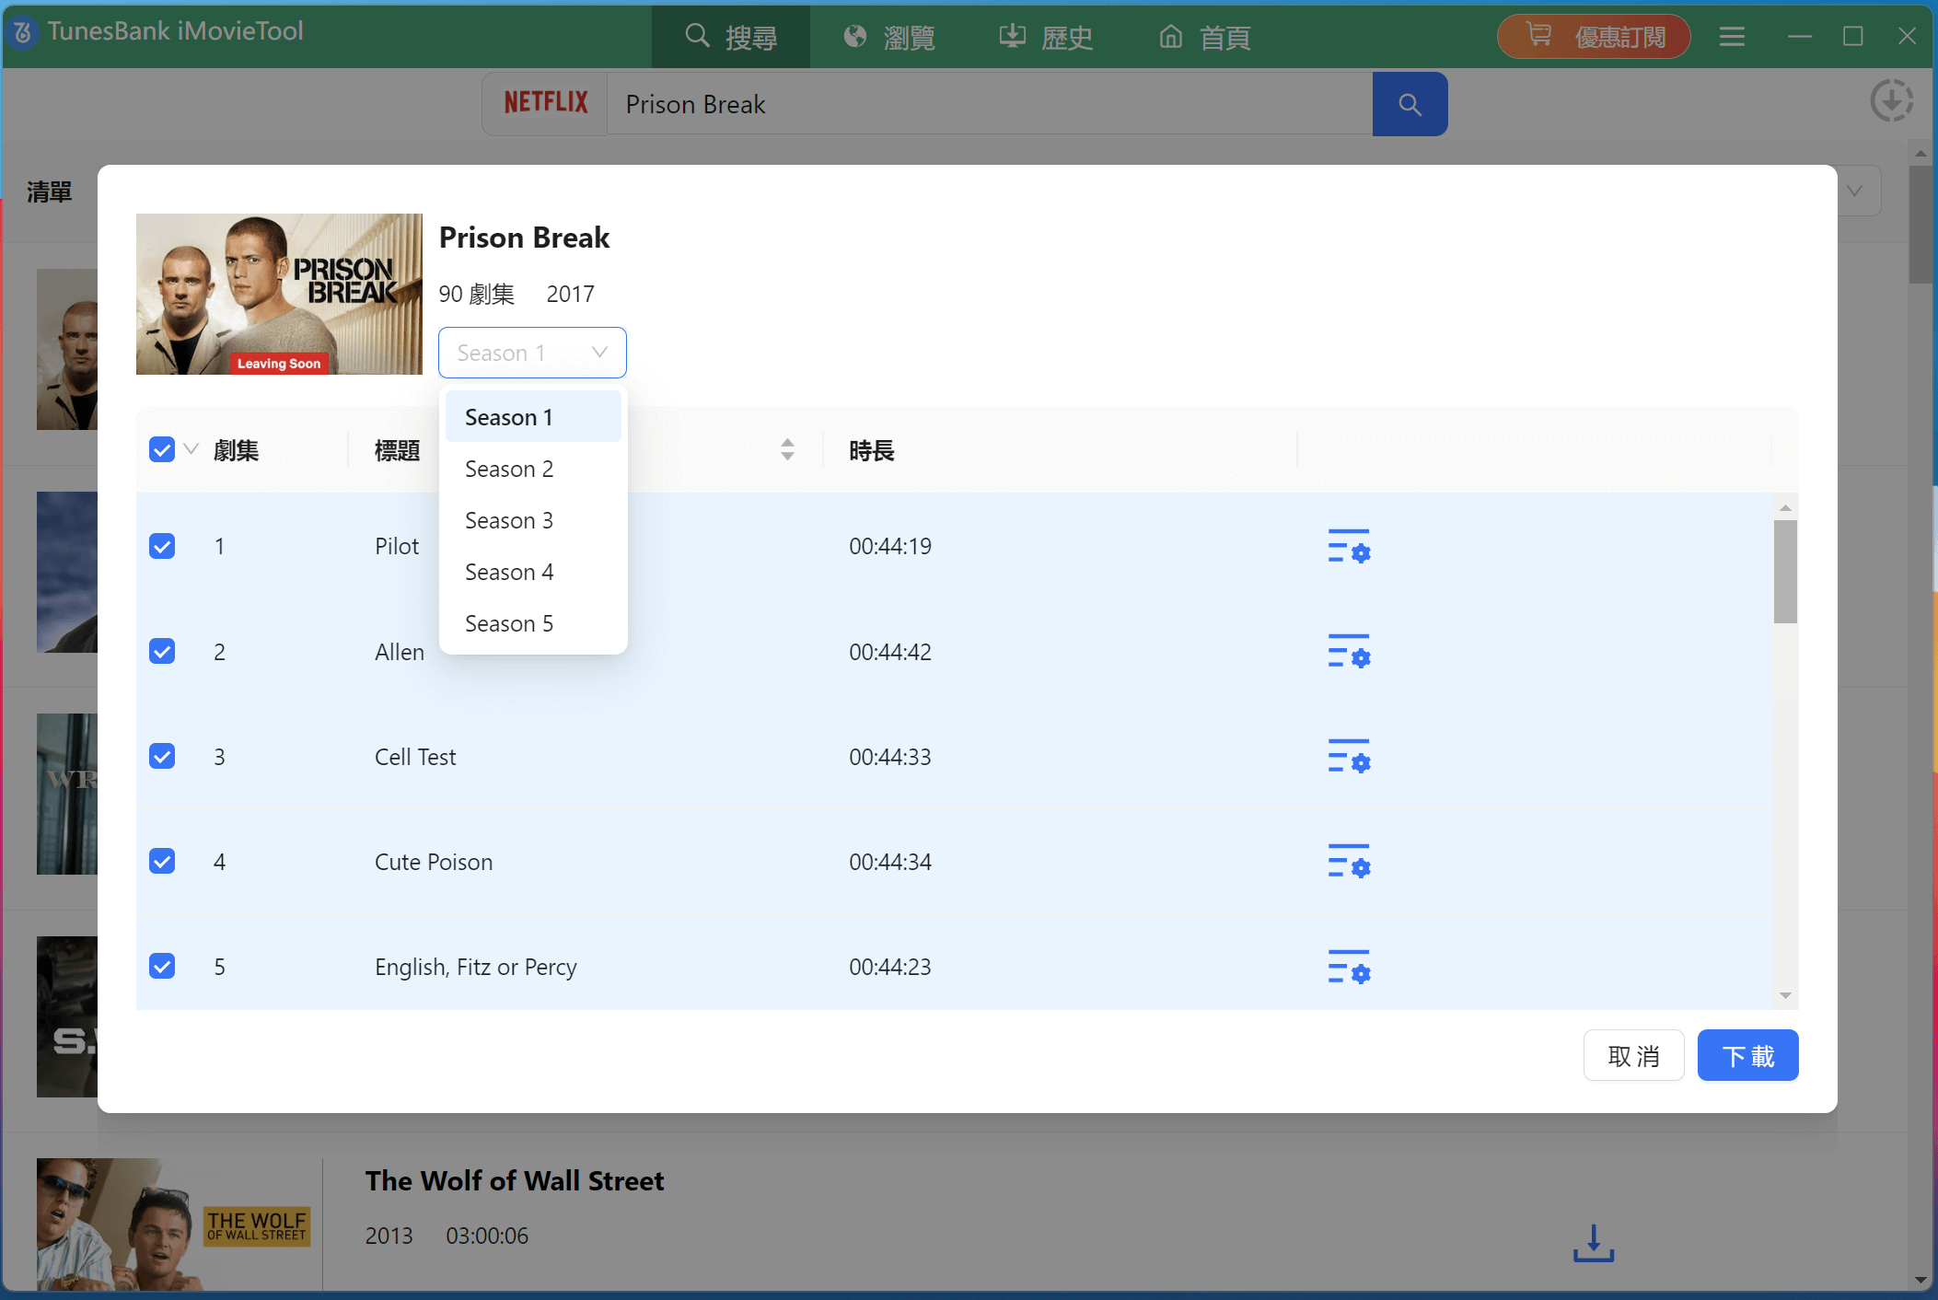Image resolution: width=1938 pixels, height=1300 pixels.
Task: Open the download queue circle icon
Action: point(1891,101)
